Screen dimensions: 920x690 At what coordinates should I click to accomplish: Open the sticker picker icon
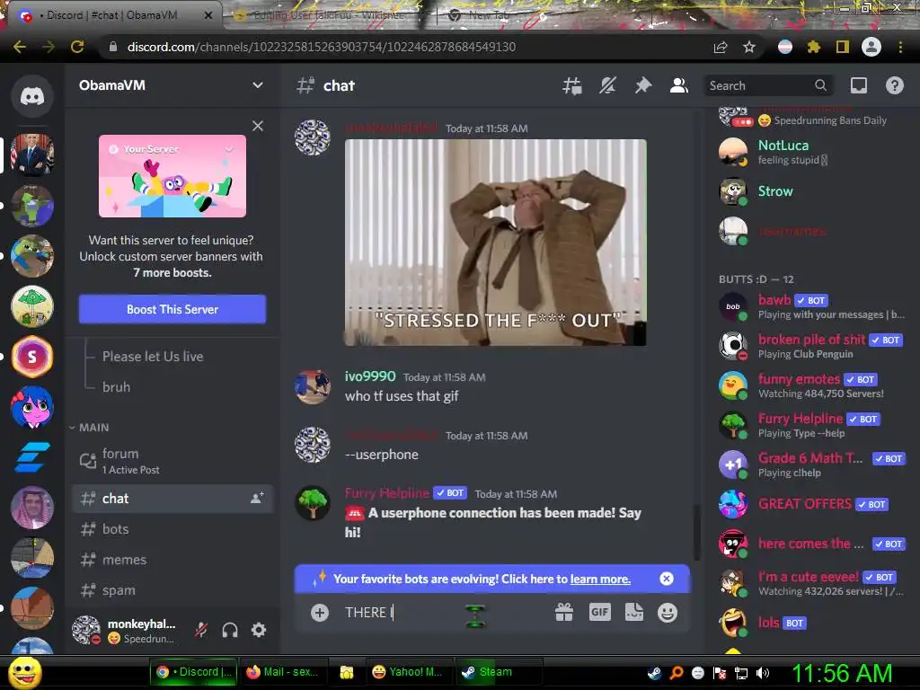(x=634, y=613)
